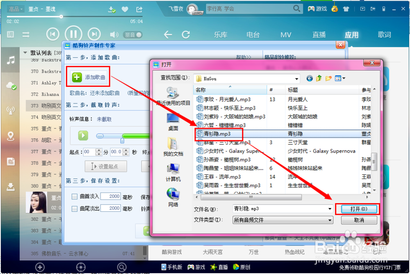Viewport: 410px width, 274px height.
Task: Locate current song with target icon
Action: tap(81, 267)
